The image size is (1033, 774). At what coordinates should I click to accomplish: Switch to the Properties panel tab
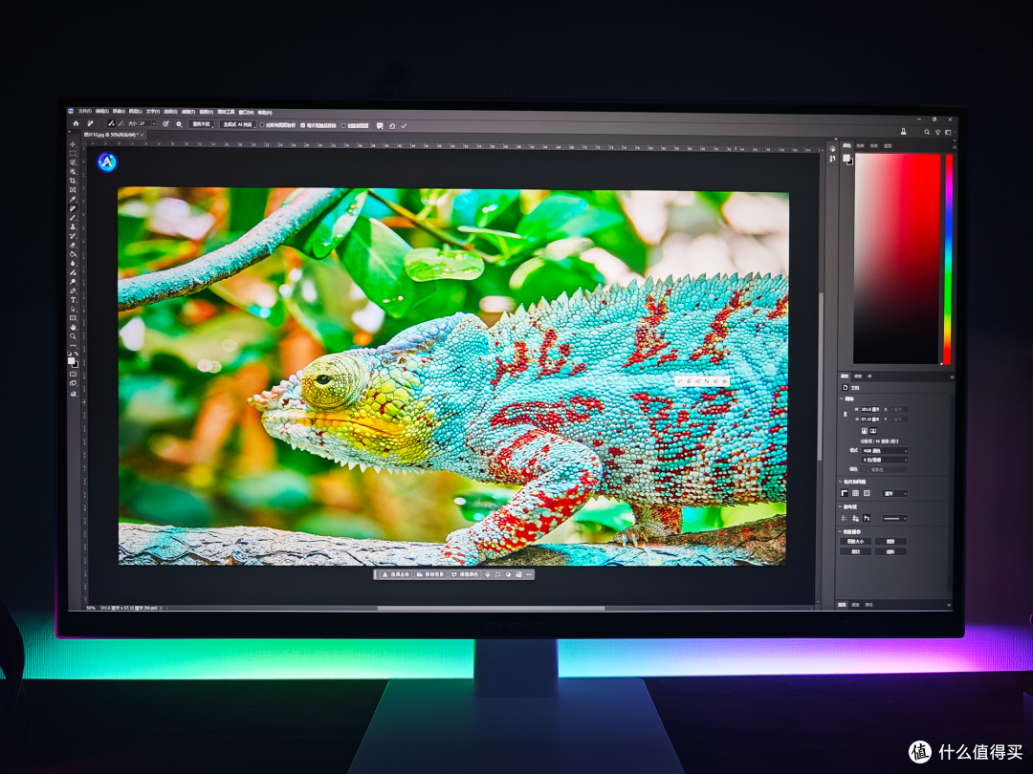tap(846, 376)
